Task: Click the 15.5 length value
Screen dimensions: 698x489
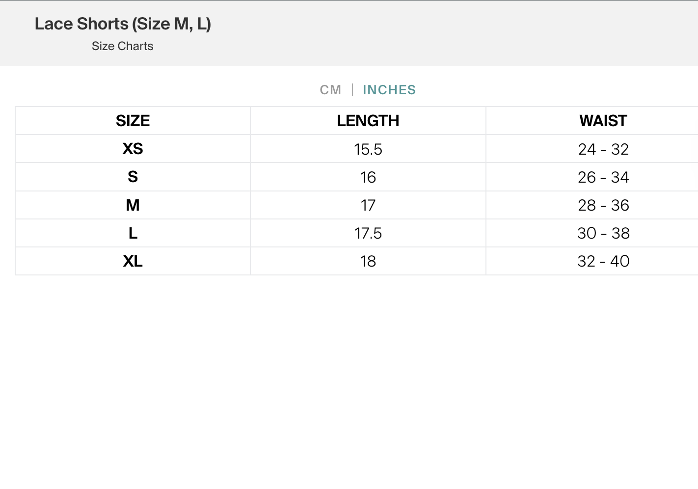Action: pyautogui.click(x=368, y=149)
